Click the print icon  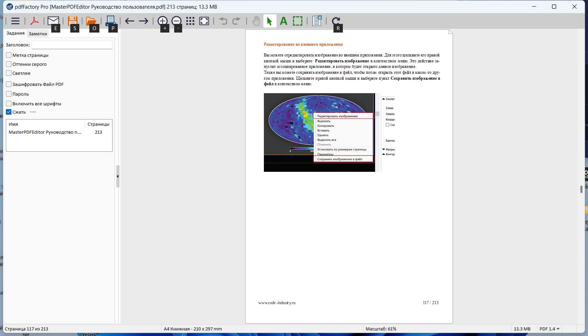pos(110,21)
